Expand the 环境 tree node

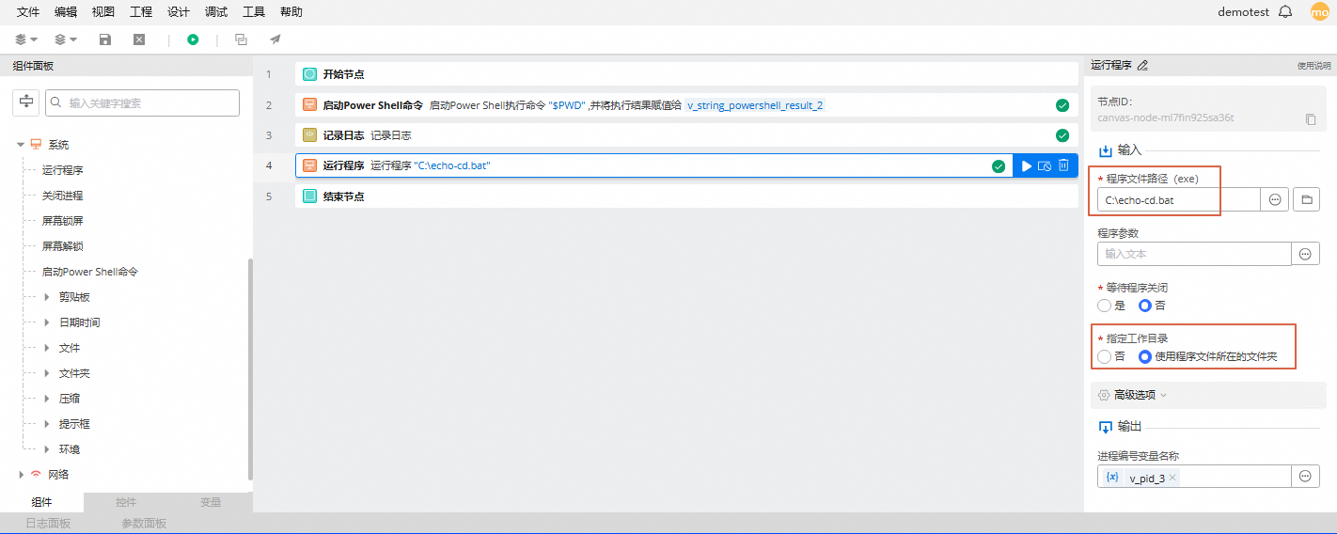click(x=48, y=449)
